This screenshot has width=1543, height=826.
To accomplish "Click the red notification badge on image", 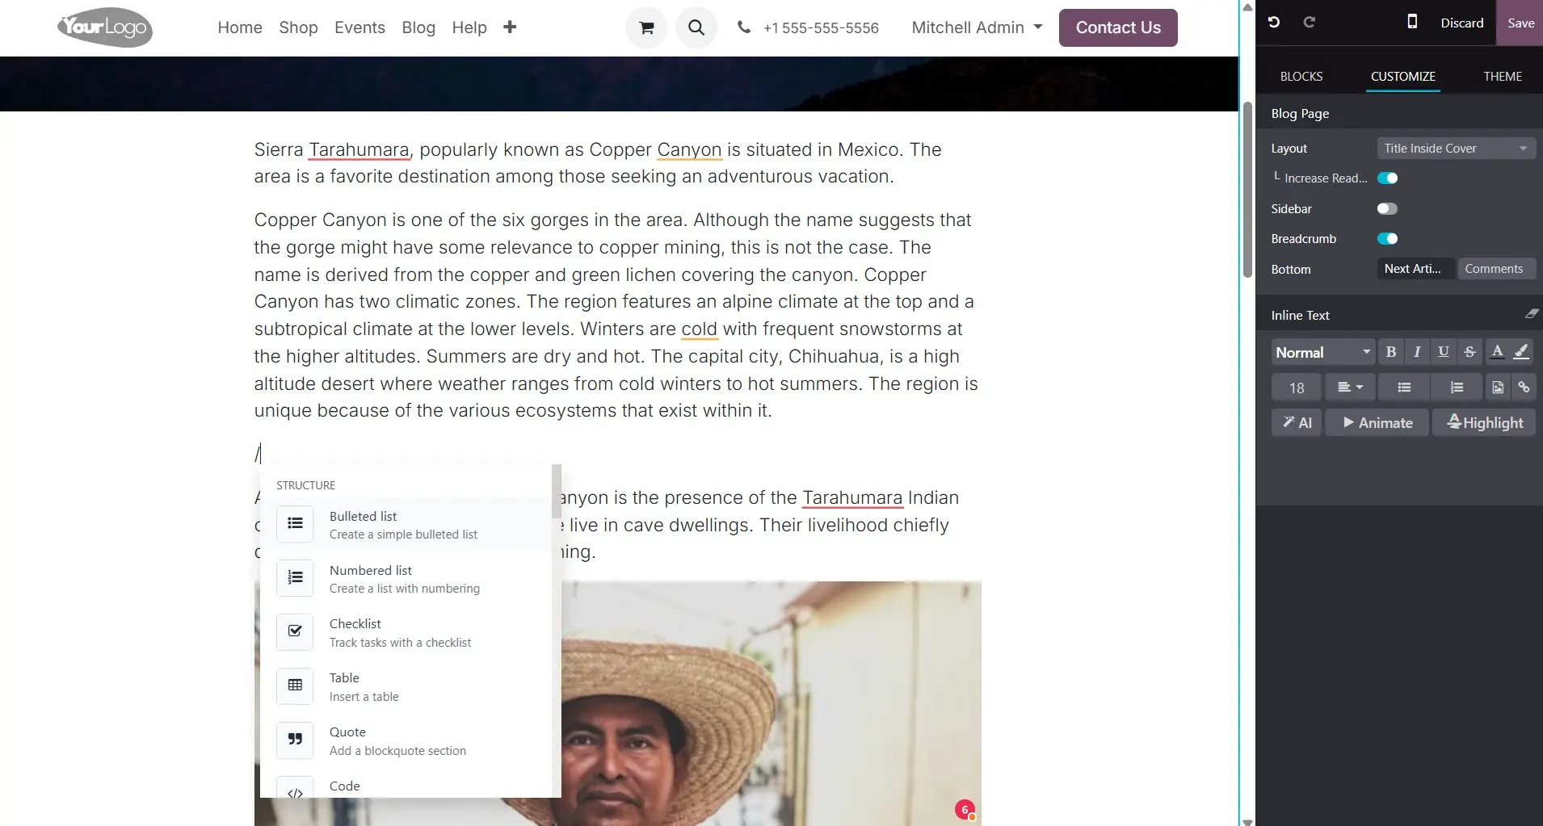I will pos(965,810).
